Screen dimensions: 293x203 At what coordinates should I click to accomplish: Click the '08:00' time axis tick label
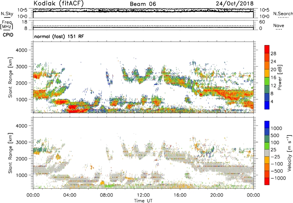[107, 195]
